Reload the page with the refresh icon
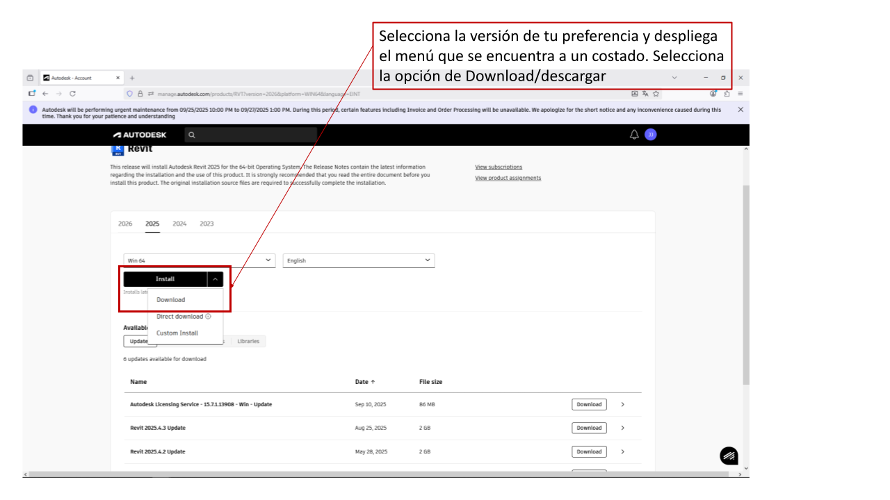This screenshot has width=890, height=500. point(72,93)
